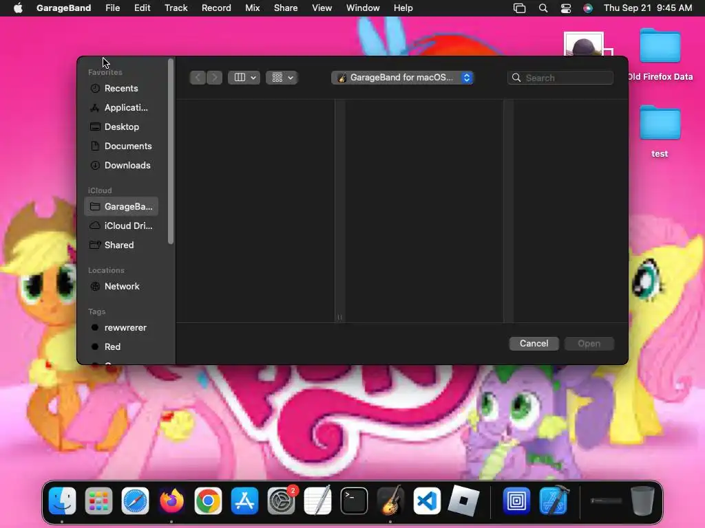Open the Mix menu
Screen dimensions: 705x528
[252, 8]
